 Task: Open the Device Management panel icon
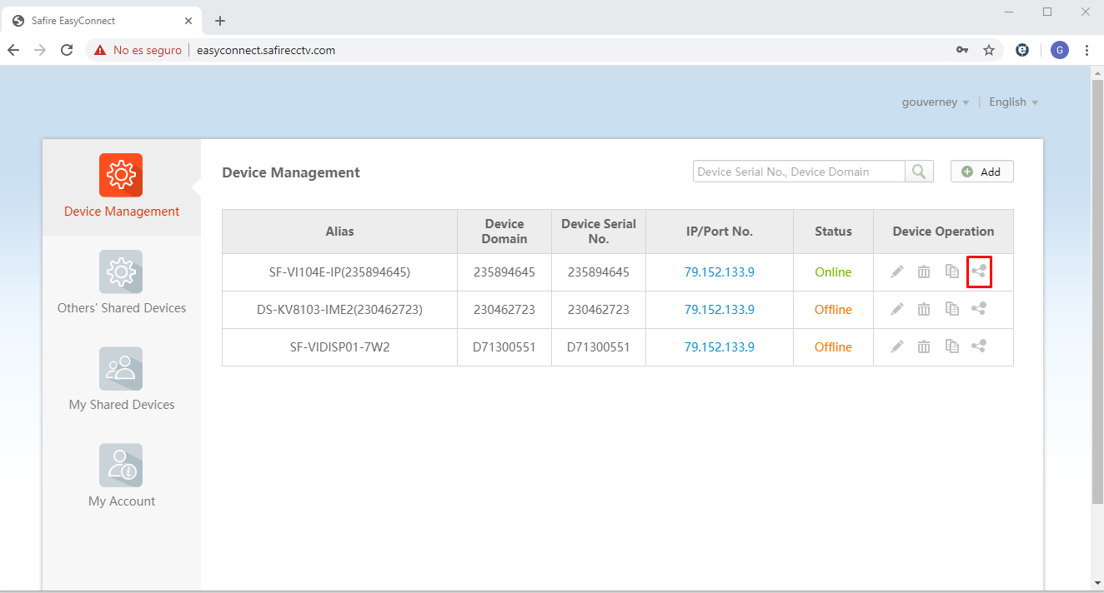[121, 175]
